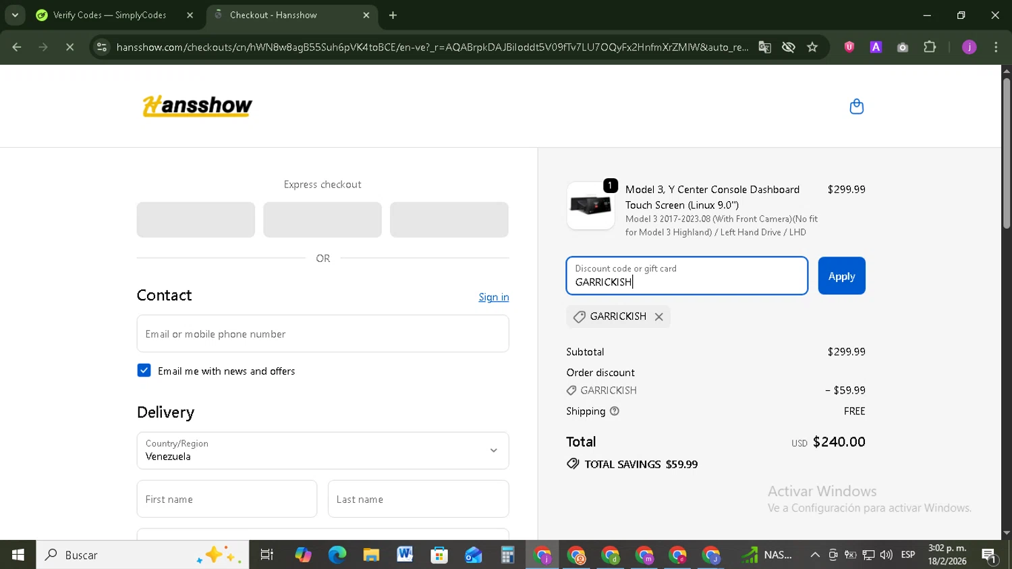Open the Chrome three-dot menu
1012x569 pixels.
tap(996, 47)
